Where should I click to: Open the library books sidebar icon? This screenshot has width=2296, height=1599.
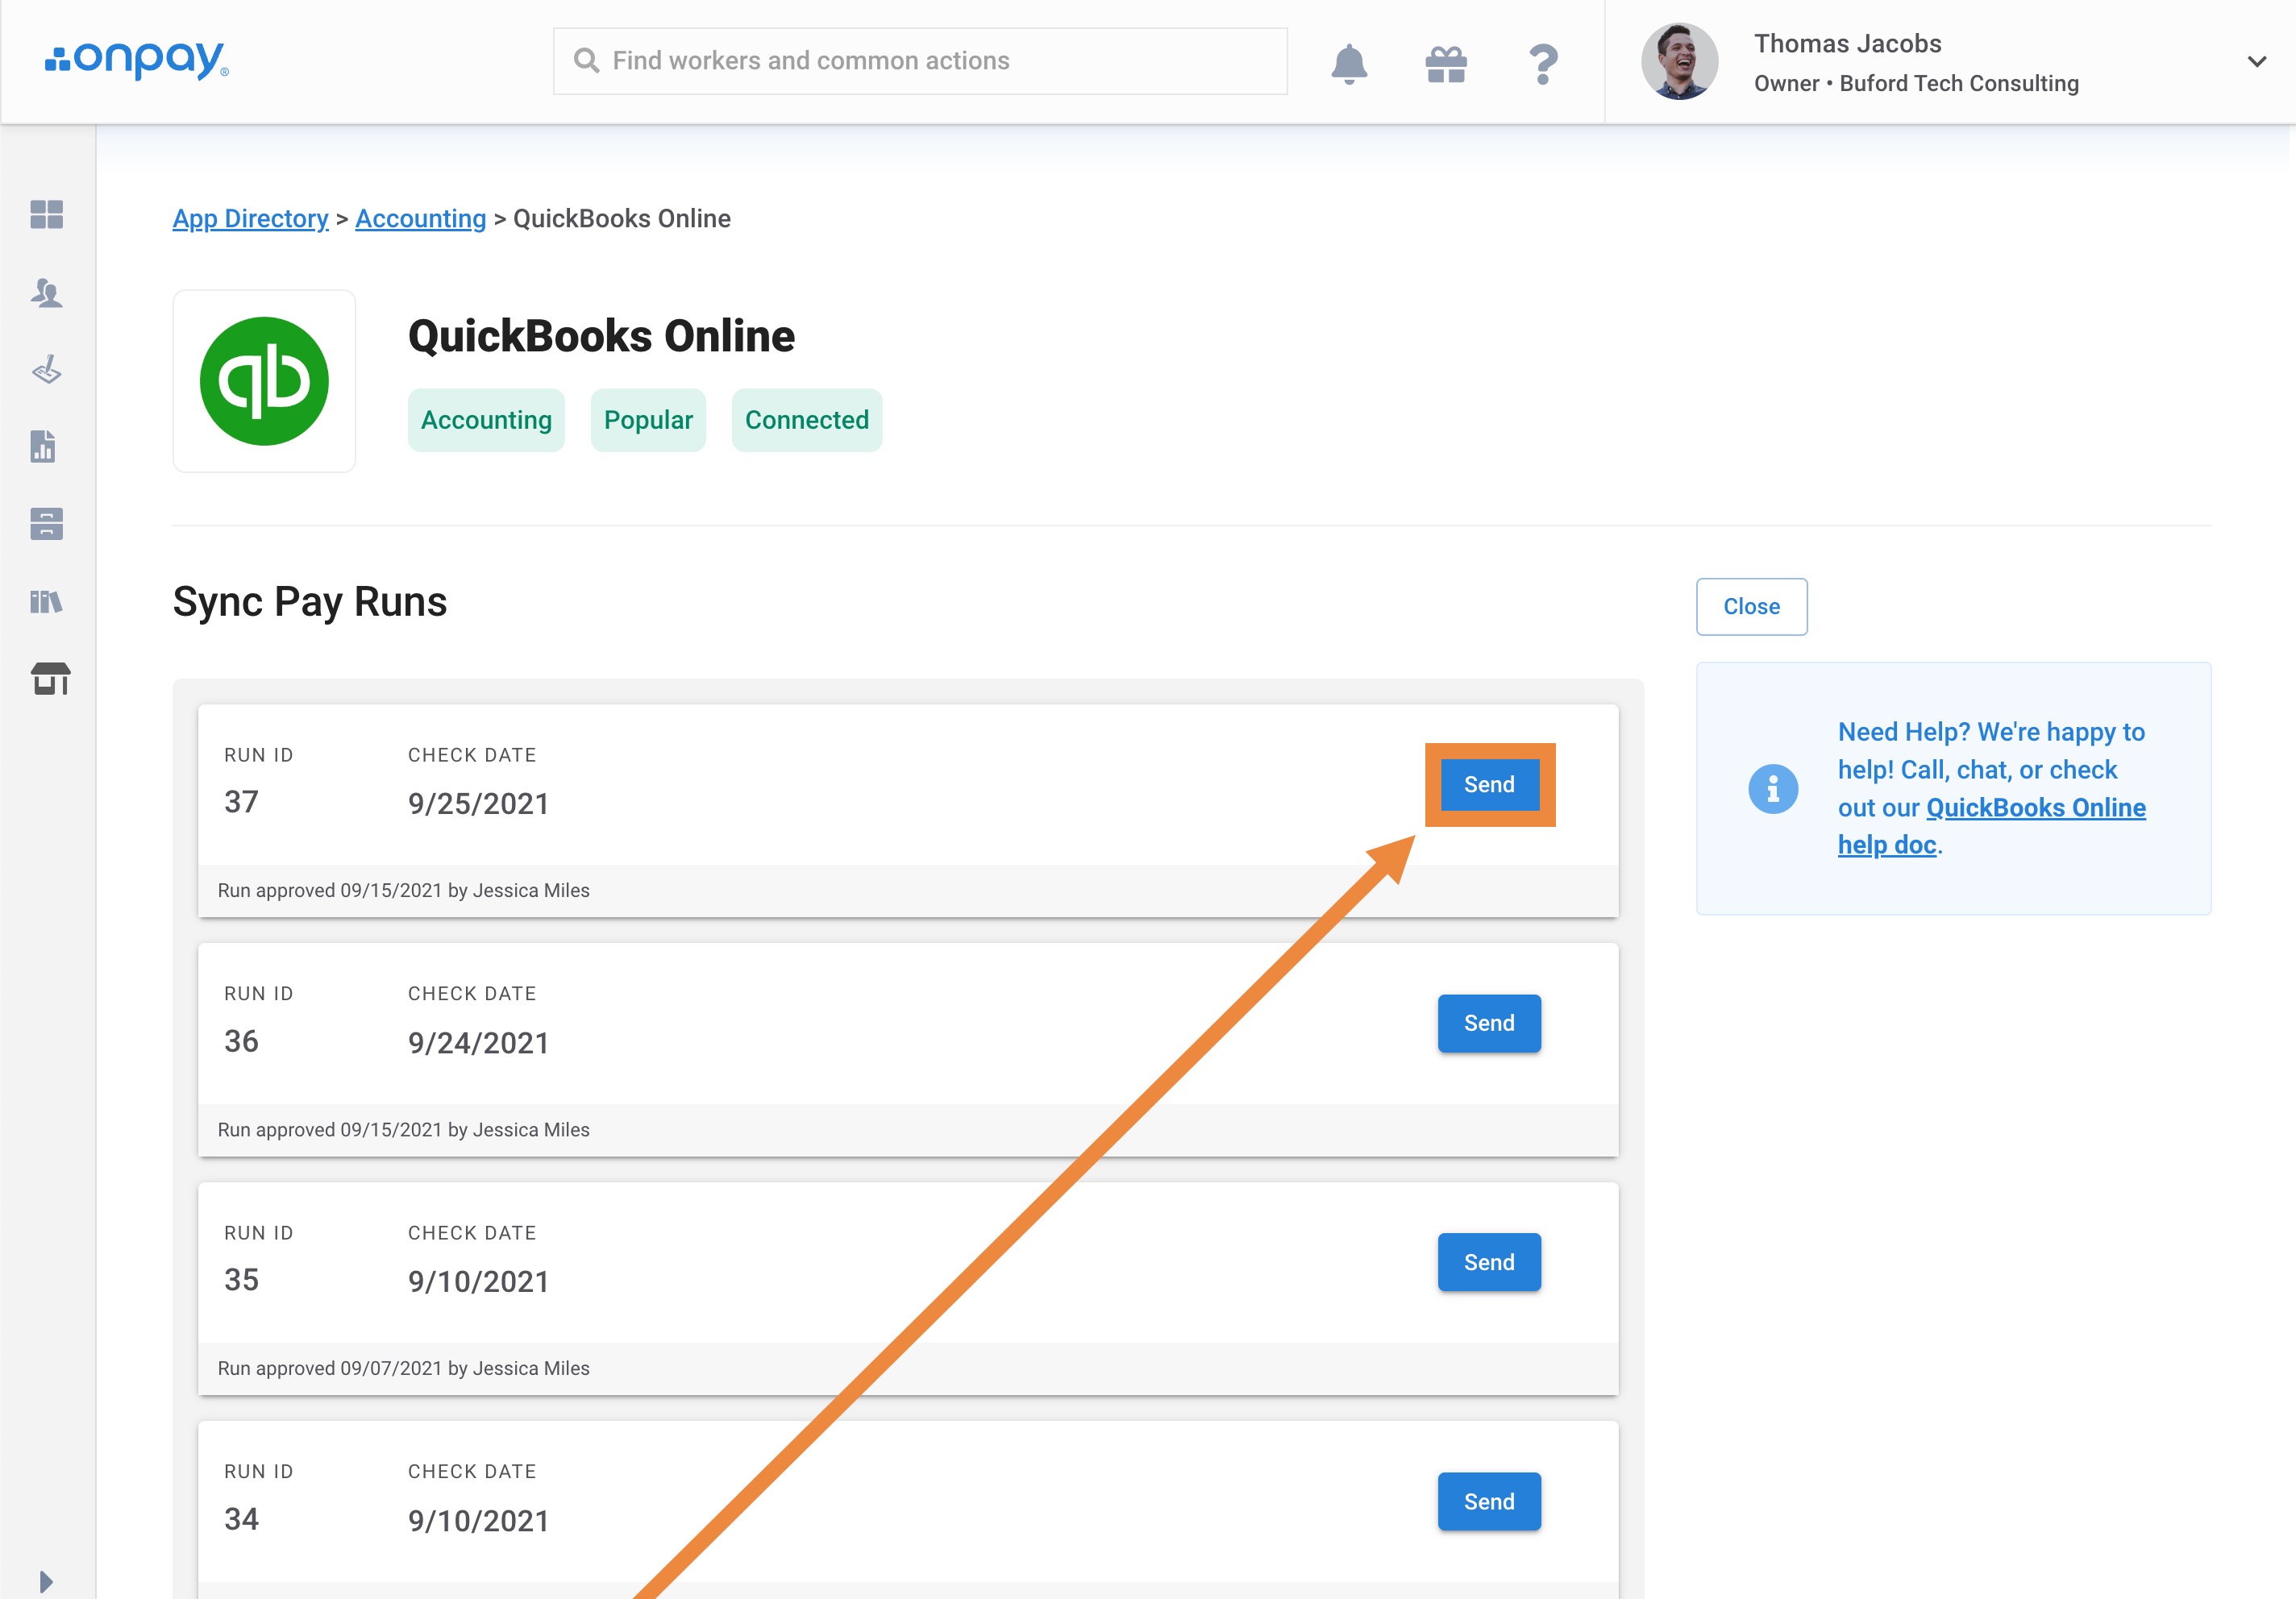click(47, 601)
